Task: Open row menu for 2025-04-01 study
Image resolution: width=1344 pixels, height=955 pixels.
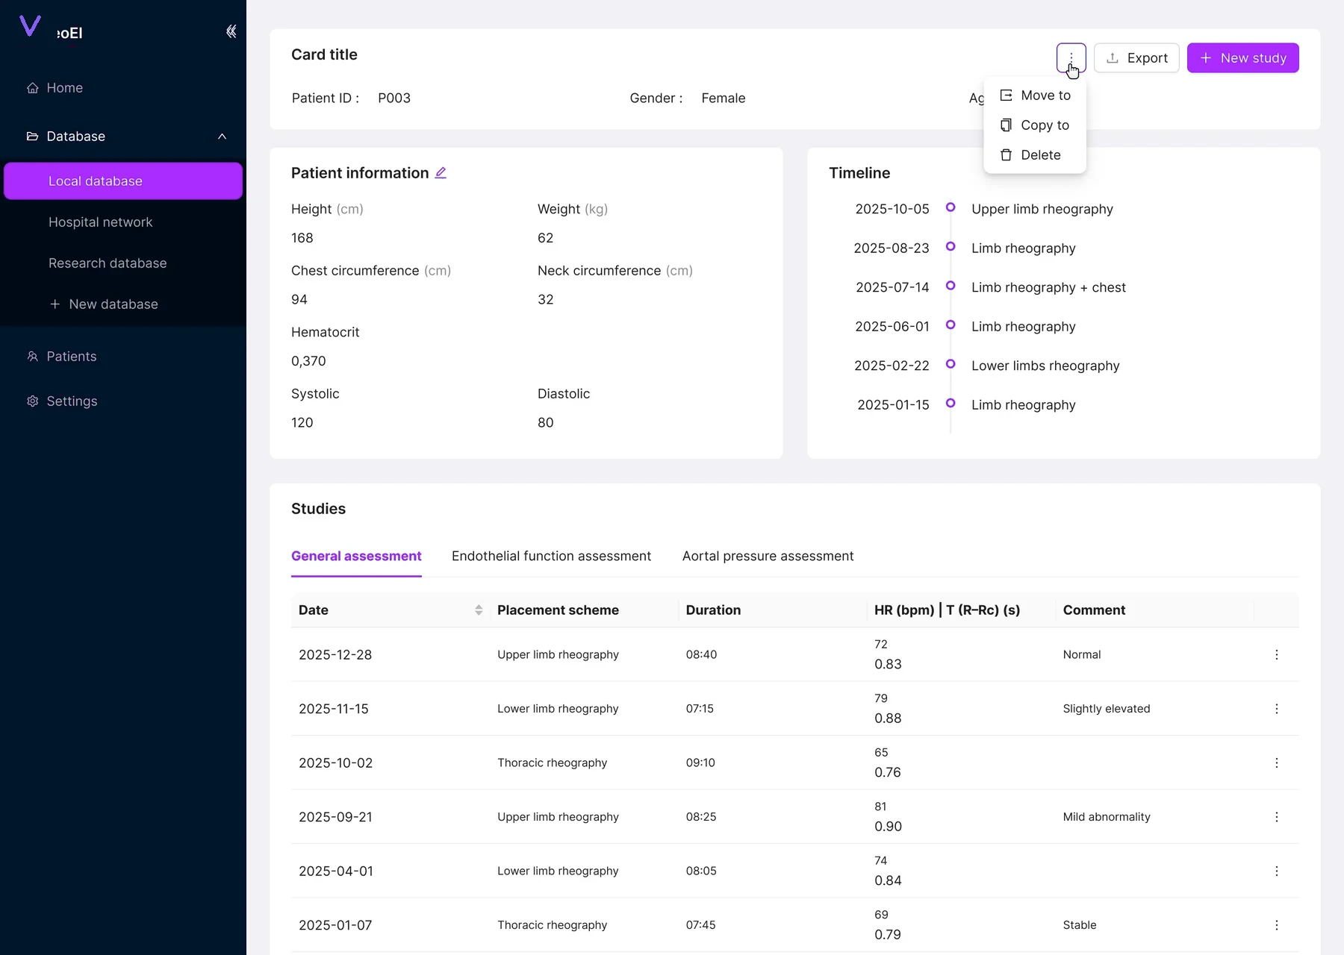Action: pyautogui.click(x=1276, y=871)
